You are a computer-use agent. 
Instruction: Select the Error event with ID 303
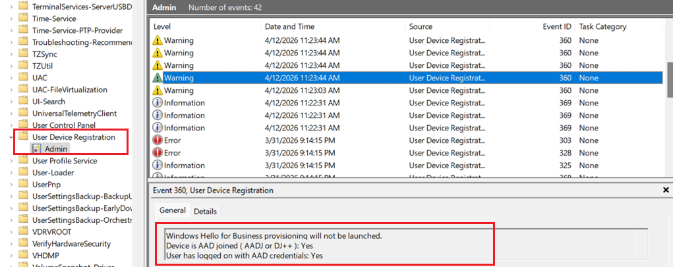(408, 140)
